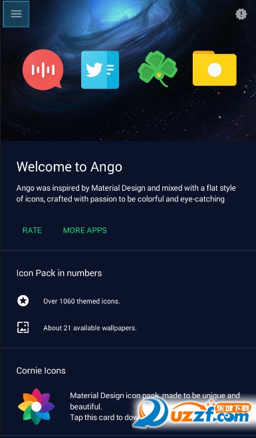Open About 21 available wallpapers entry
Viewport: 256px width, 438px height.
pos(90,328)
